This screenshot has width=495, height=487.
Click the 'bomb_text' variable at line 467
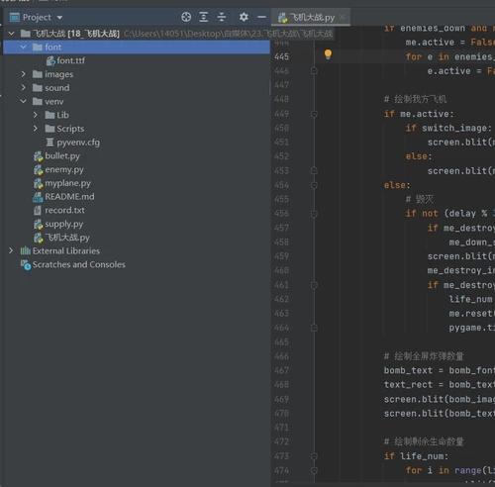click(408, 370)
